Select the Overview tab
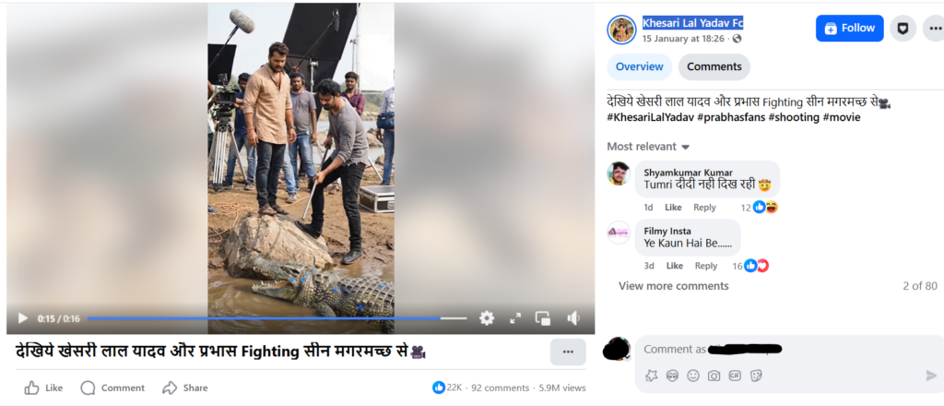This screenshot has height=406, width=944. [x=639, y=66]
